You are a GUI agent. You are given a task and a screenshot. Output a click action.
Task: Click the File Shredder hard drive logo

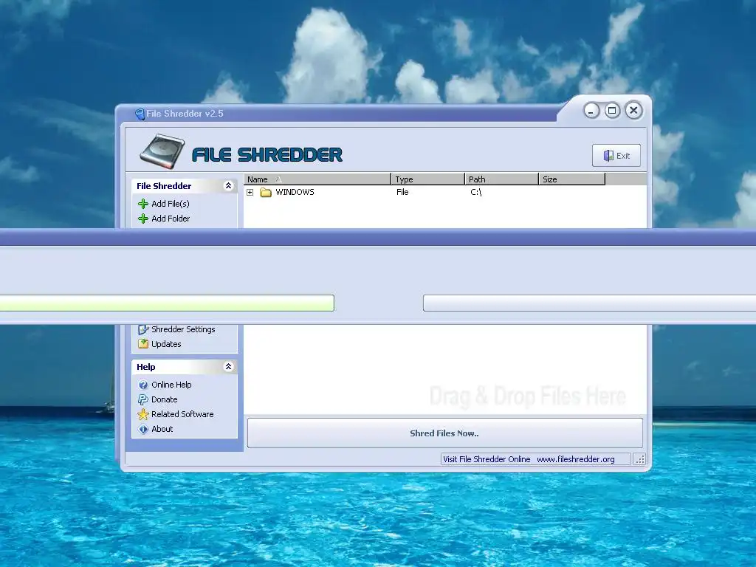pos(162,152)
